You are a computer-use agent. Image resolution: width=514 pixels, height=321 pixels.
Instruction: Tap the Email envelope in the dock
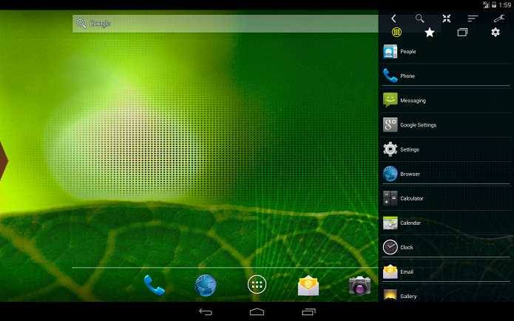pos(308,285)
